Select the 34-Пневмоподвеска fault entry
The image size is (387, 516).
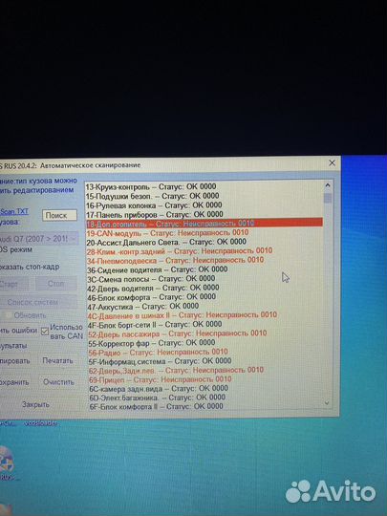pos(175,260)
